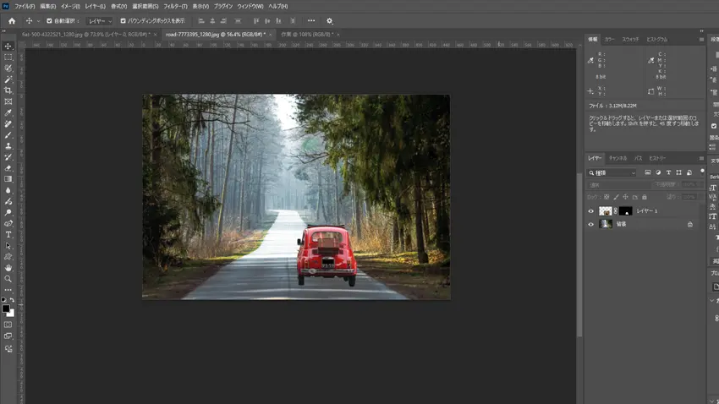Select the Move tool in toolbar

8,46
